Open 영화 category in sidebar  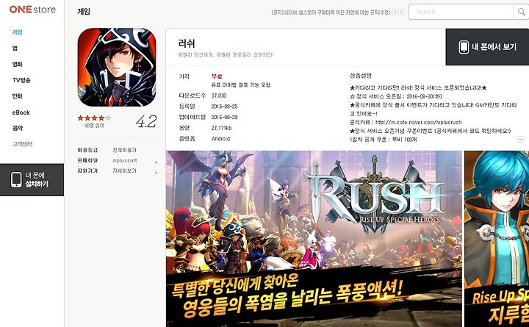pos(17,64)
